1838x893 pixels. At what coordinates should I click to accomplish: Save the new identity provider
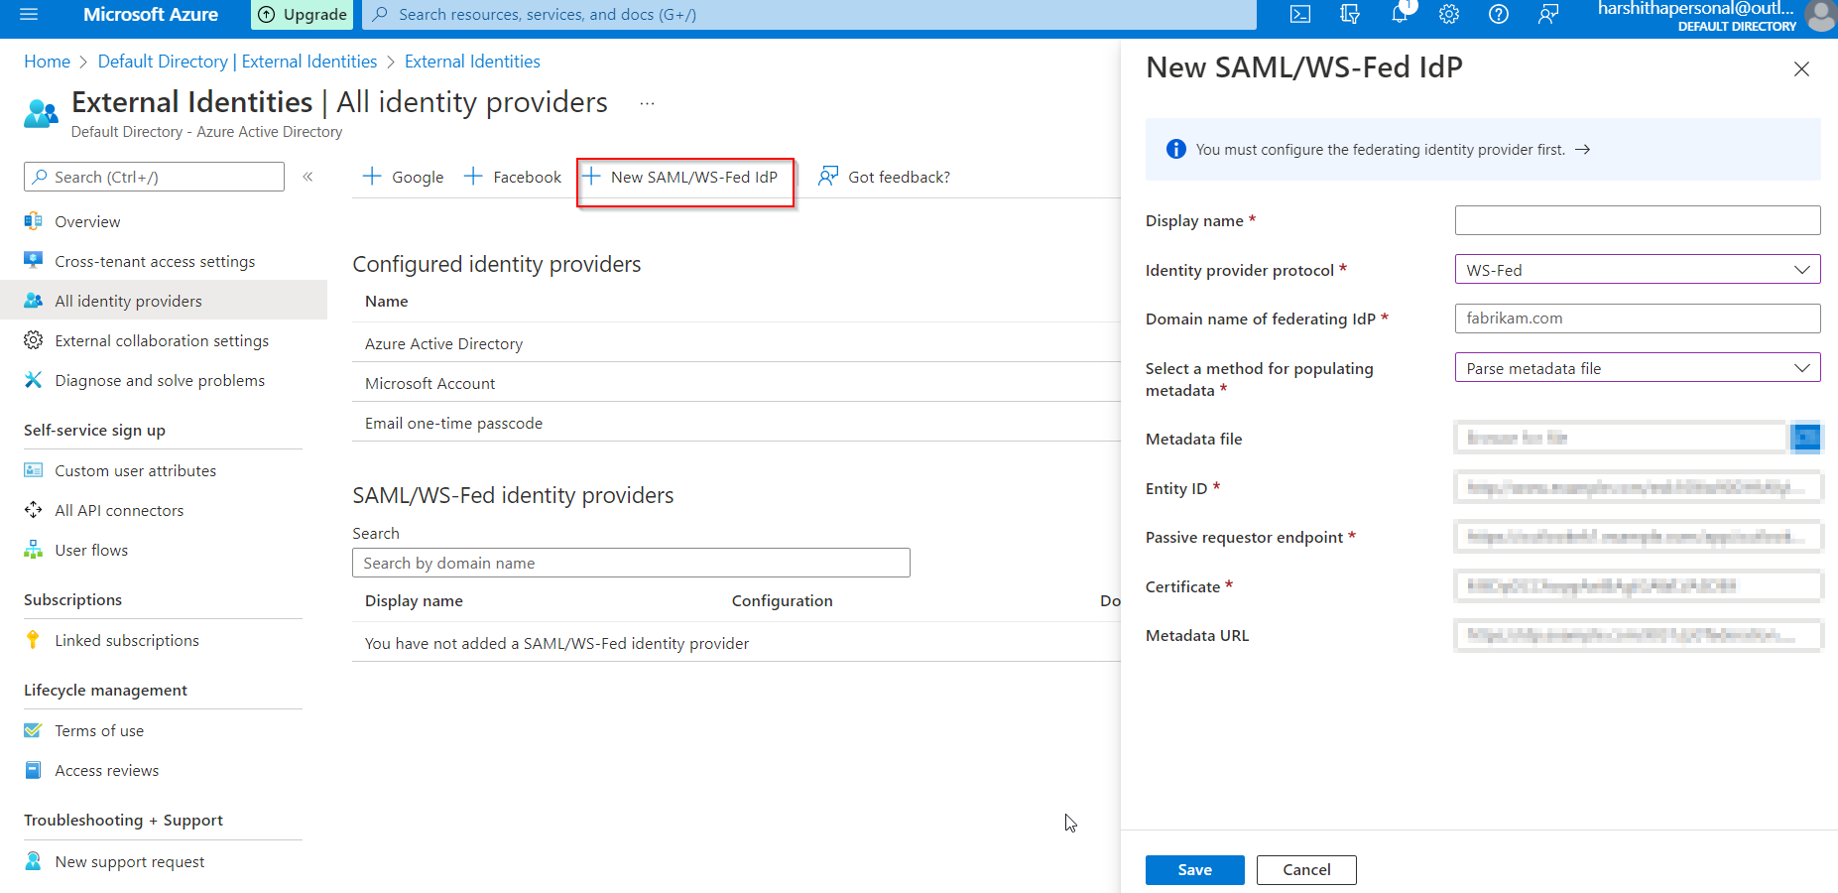(x=1194, y=870)
